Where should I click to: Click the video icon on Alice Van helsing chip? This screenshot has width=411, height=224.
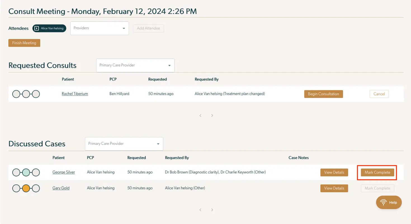[36, 28]
